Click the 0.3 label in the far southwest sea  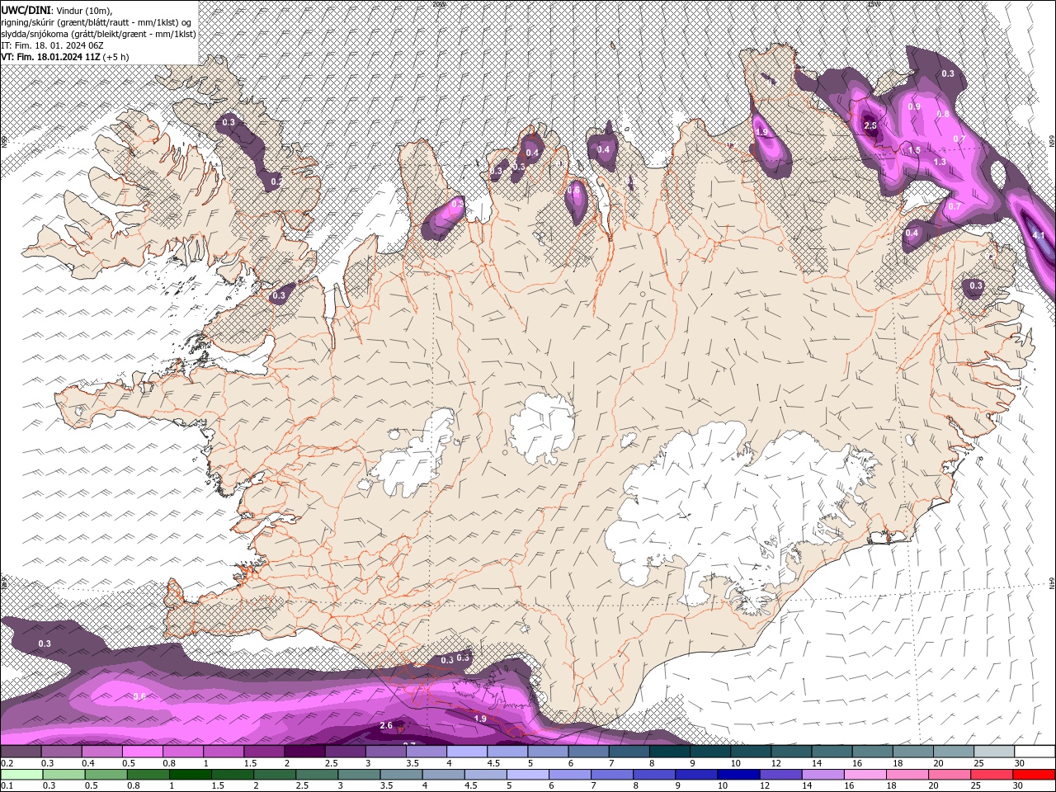pos(45,643)
